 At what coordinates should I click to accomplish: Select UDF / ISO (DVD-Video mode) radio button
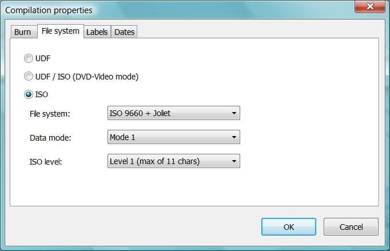29,77
